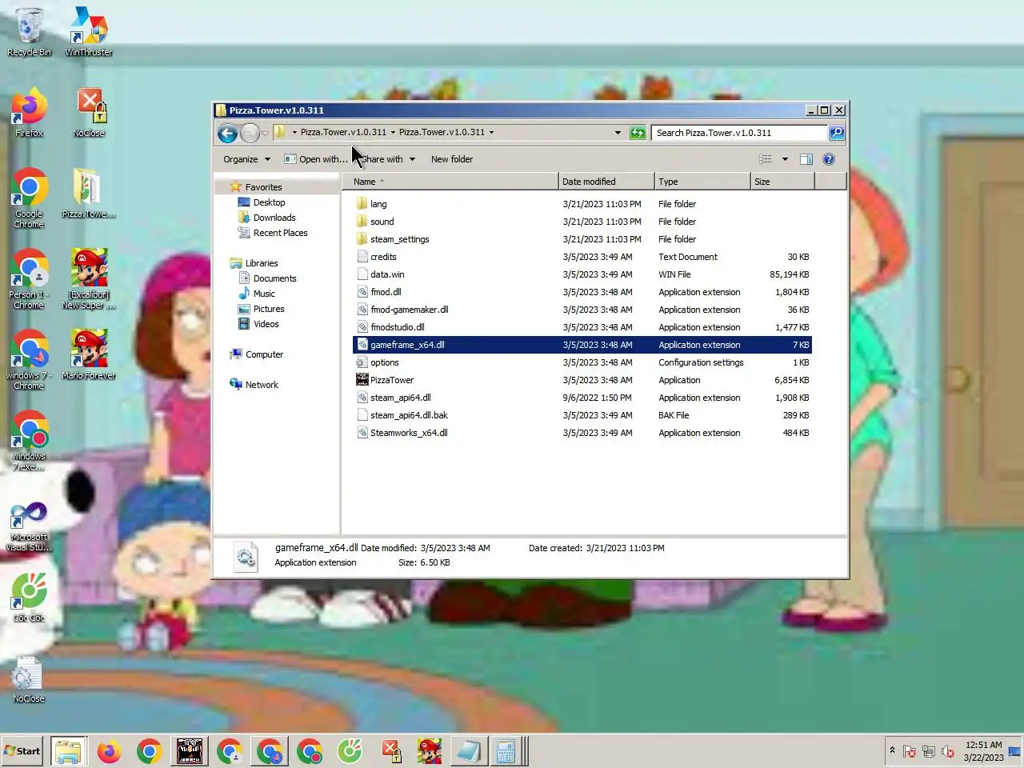Open Explorer help question mark icon

829,159
